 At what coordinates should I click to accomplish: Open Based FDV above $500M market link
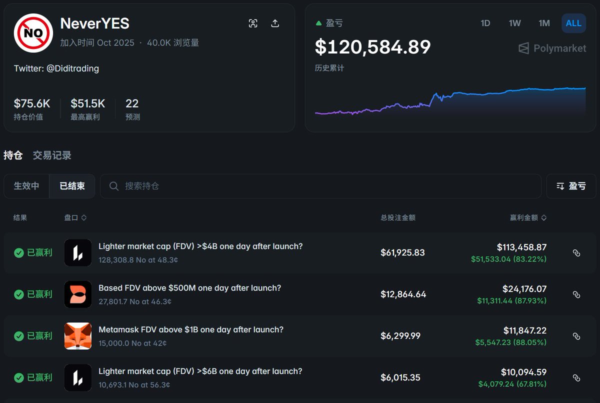189,288
